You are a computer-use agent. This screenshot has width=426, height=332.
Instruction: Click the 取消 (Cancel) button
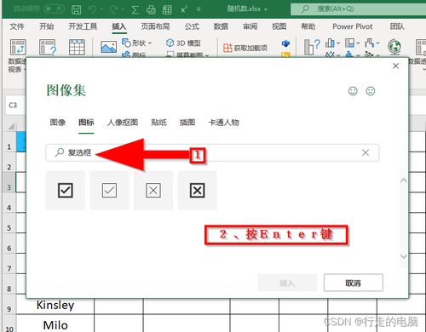point(354,283)
